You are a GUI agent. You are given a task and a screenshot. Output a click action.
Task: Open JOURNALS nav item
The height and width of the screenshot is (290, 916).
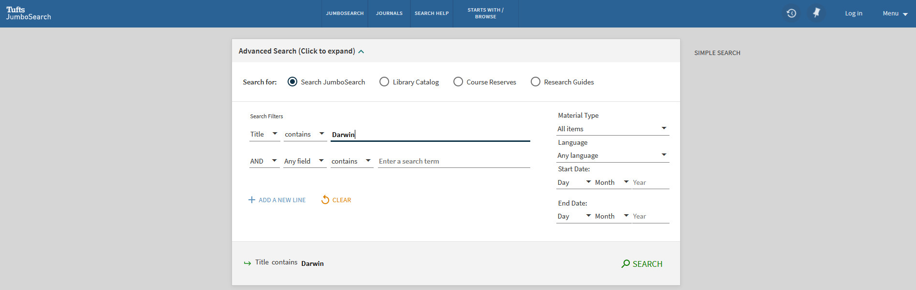[389, 14]
